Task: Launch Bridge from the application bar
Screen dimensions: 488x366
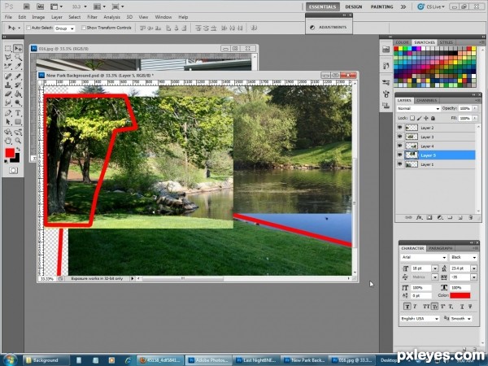Action: 27,7
